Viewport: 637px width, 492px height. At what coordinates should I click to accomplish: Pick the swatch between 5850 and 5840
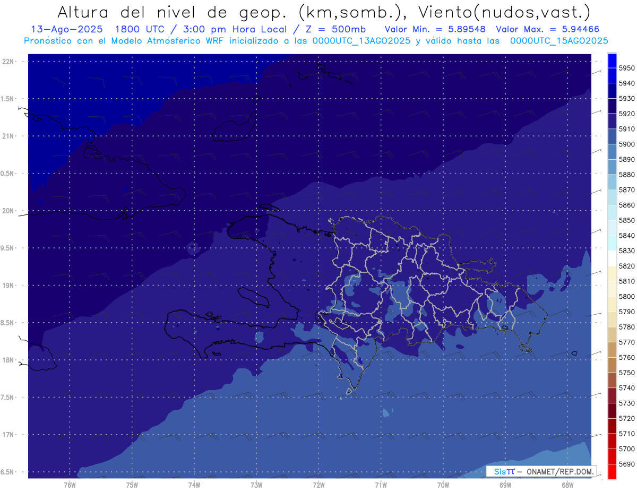612,228
